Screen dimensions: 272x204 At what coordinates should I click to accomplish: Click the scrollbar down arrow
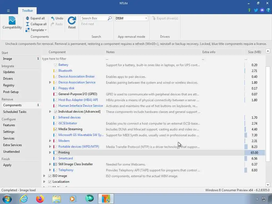click(x=268, y=185)
